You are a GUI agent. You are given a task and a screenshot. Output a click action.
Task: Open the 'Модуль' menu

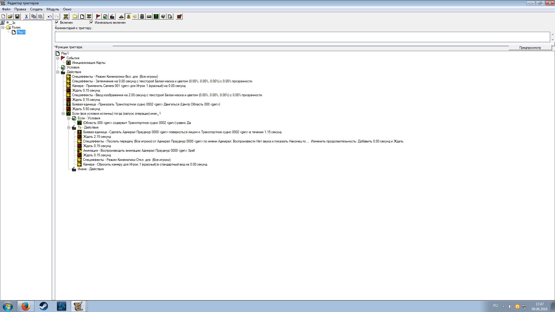point(53,9)
